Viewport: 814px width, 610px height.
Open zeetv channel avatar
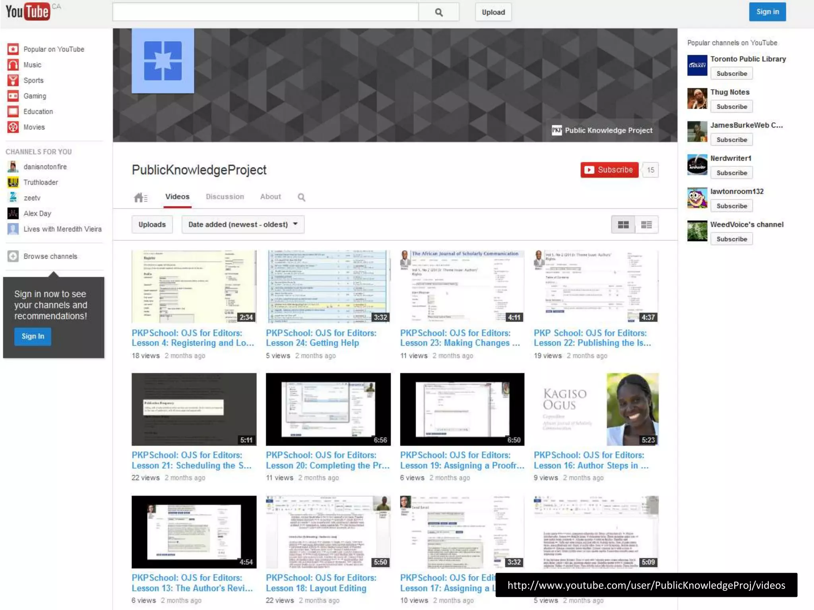(x=13, y=198)
